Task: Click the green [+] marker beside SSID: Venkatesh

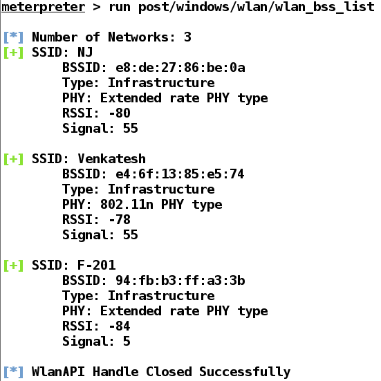Action: point(14,159)
